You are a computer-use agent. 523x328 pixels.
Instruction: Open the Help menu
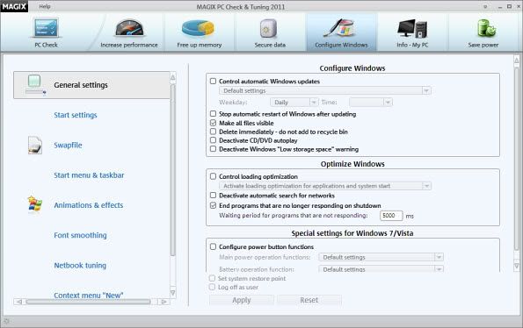[x=45, y=6]
